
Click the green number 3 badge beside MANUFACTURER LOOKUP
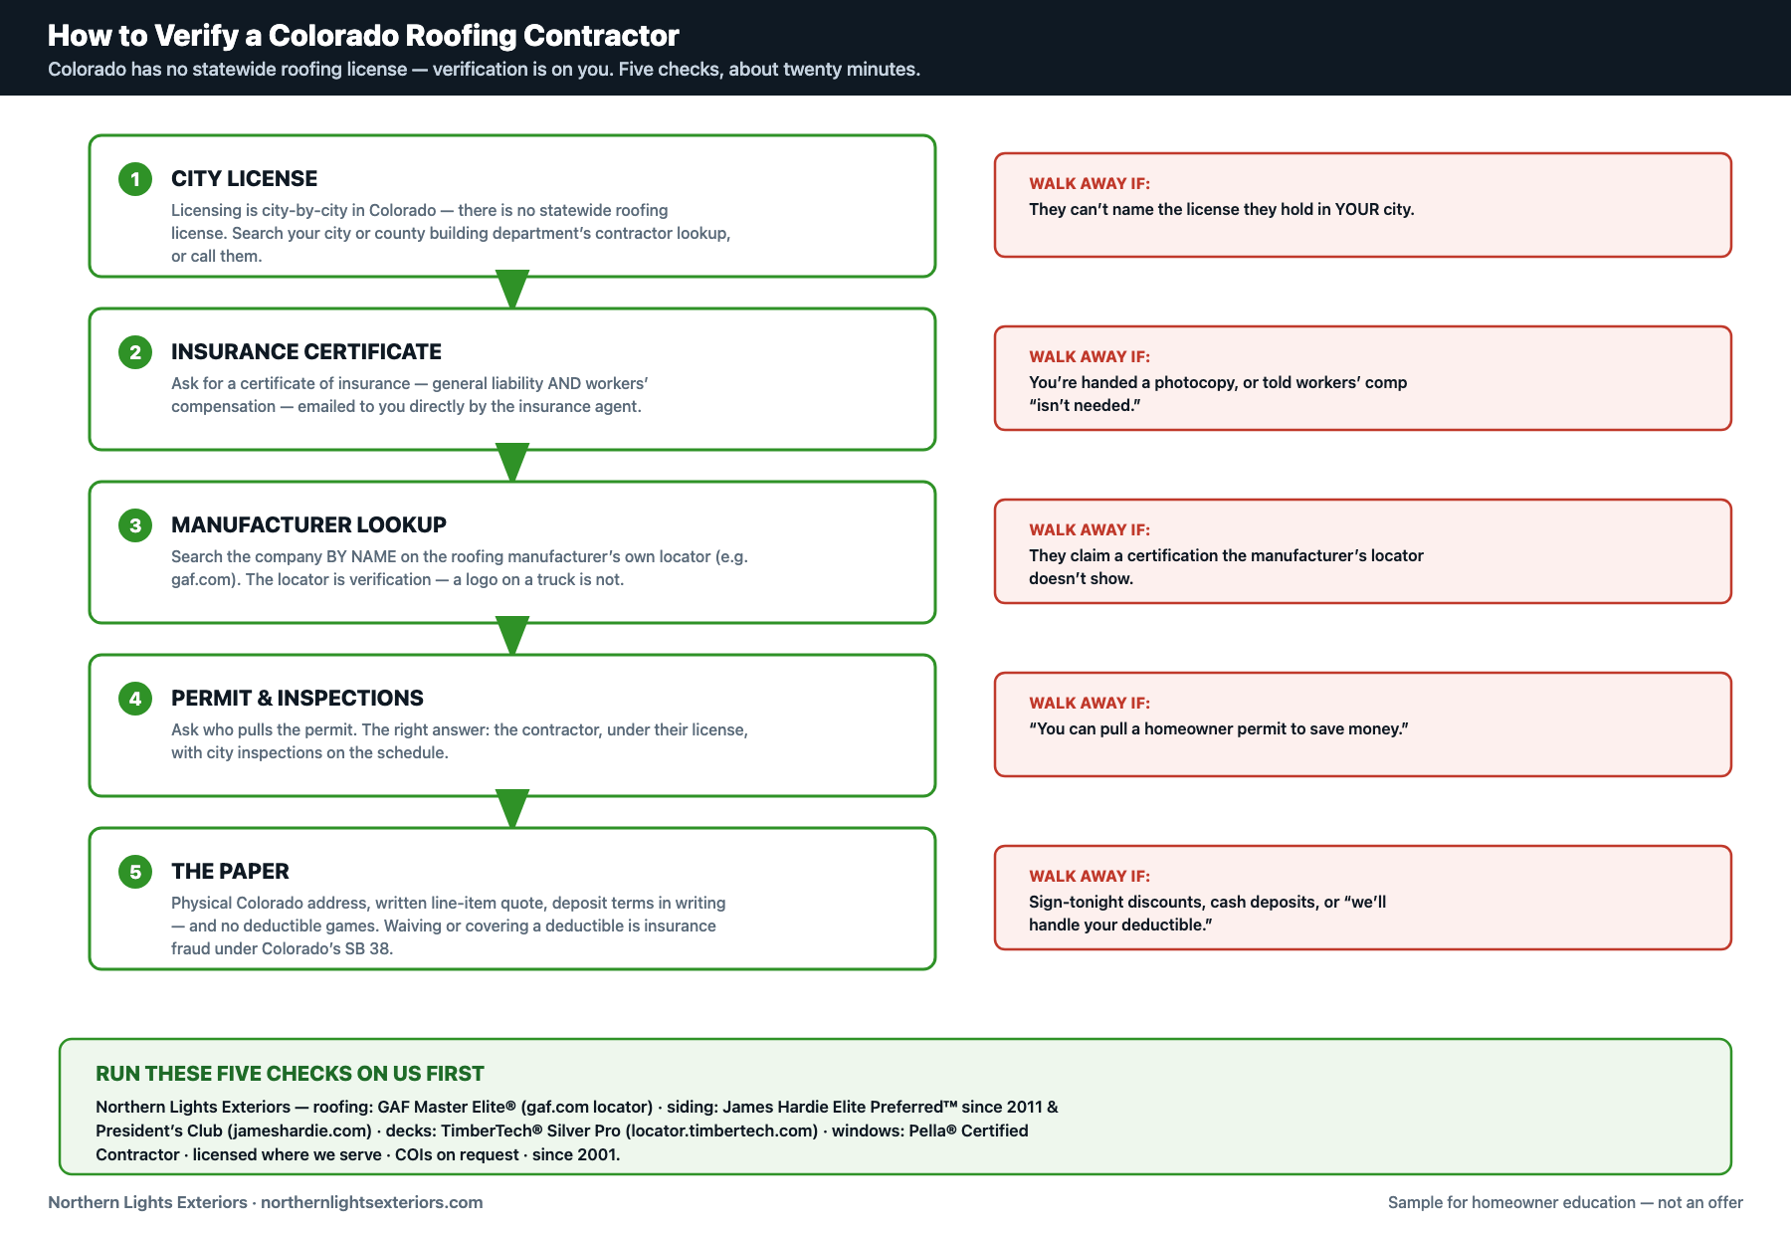(x=135, y=525)
